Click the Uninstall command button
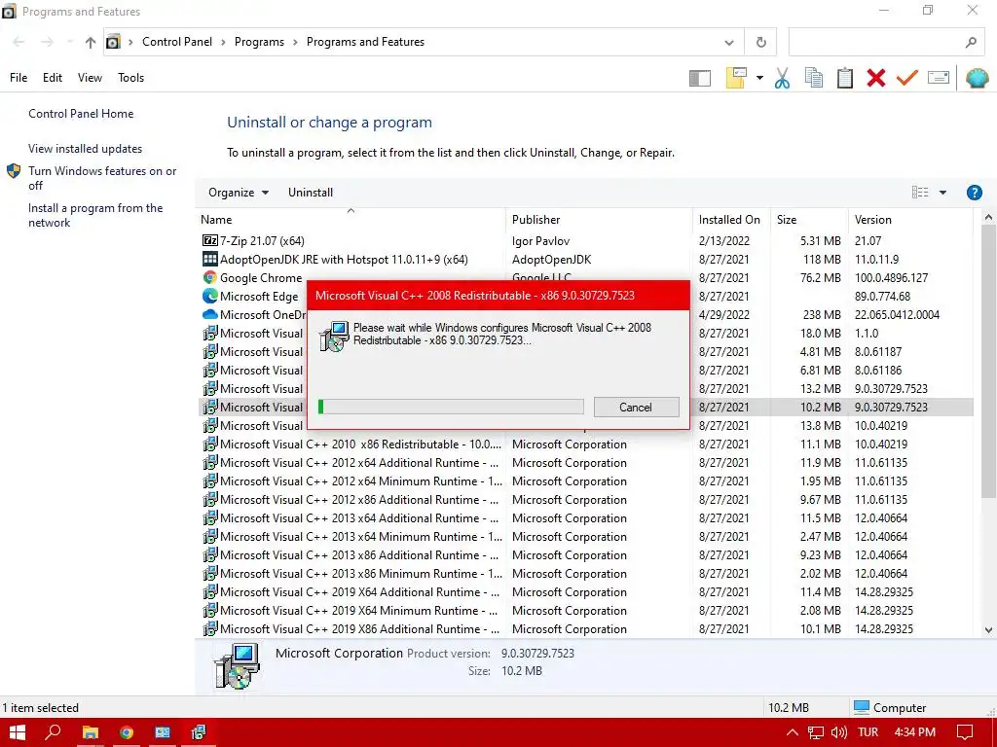The image size is (997, 747). pyautogui.click(x=311, y=193)
